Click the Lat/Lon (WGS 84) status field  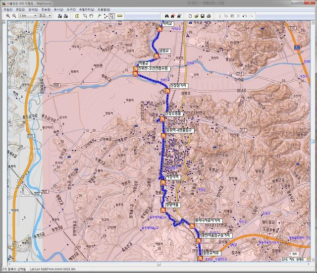53,269
